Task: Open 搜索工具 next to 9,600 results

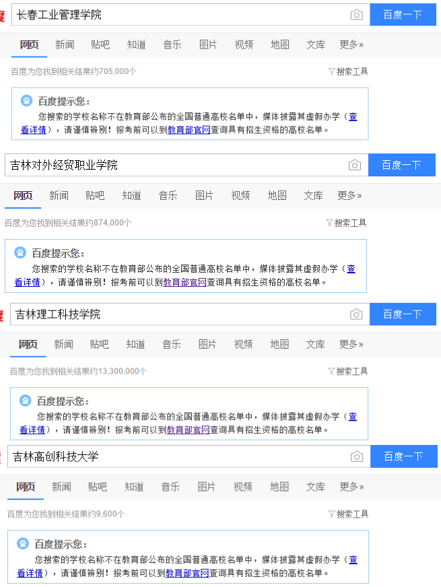Action: [x=349, y=514]
